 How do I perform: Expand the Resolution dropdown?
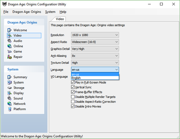95,35
